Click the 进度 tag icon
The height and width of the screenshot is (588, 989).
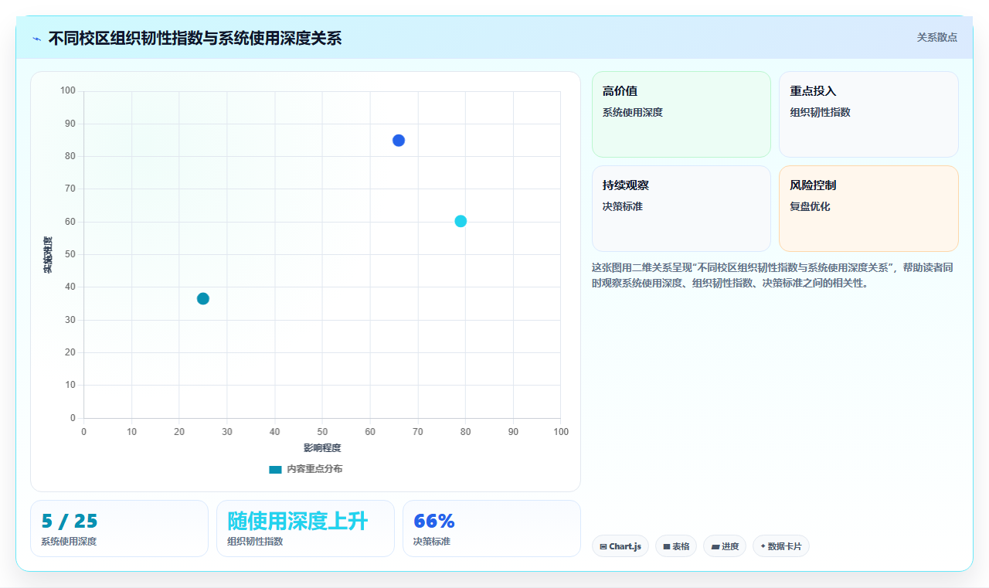715,546
